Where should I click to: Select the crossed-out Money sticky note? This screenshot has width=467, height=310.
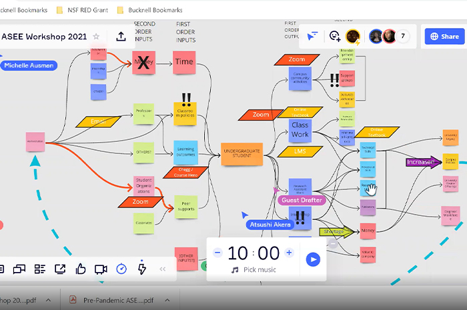click(x=143, y=63)
